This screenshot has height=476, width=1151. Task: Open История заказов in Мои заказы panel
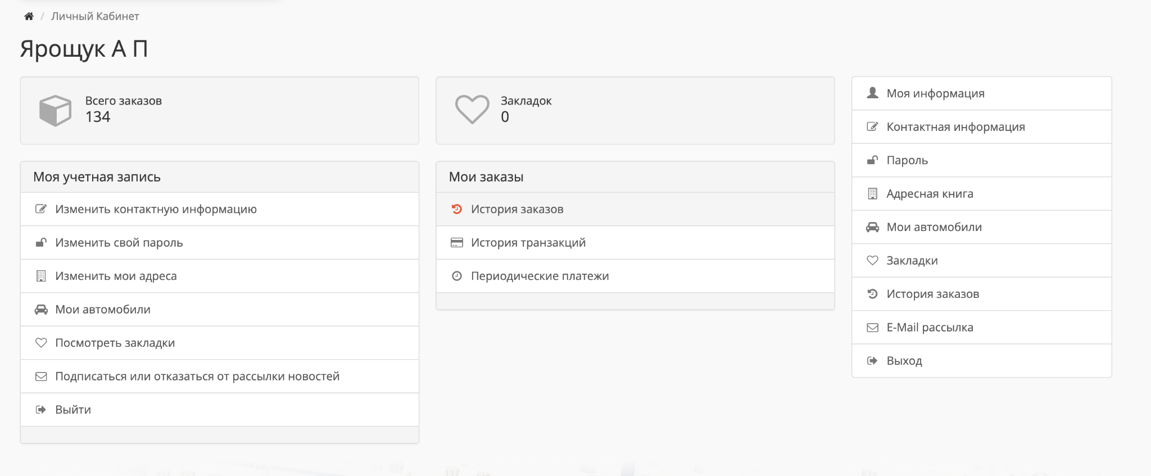tap(517, 209)
